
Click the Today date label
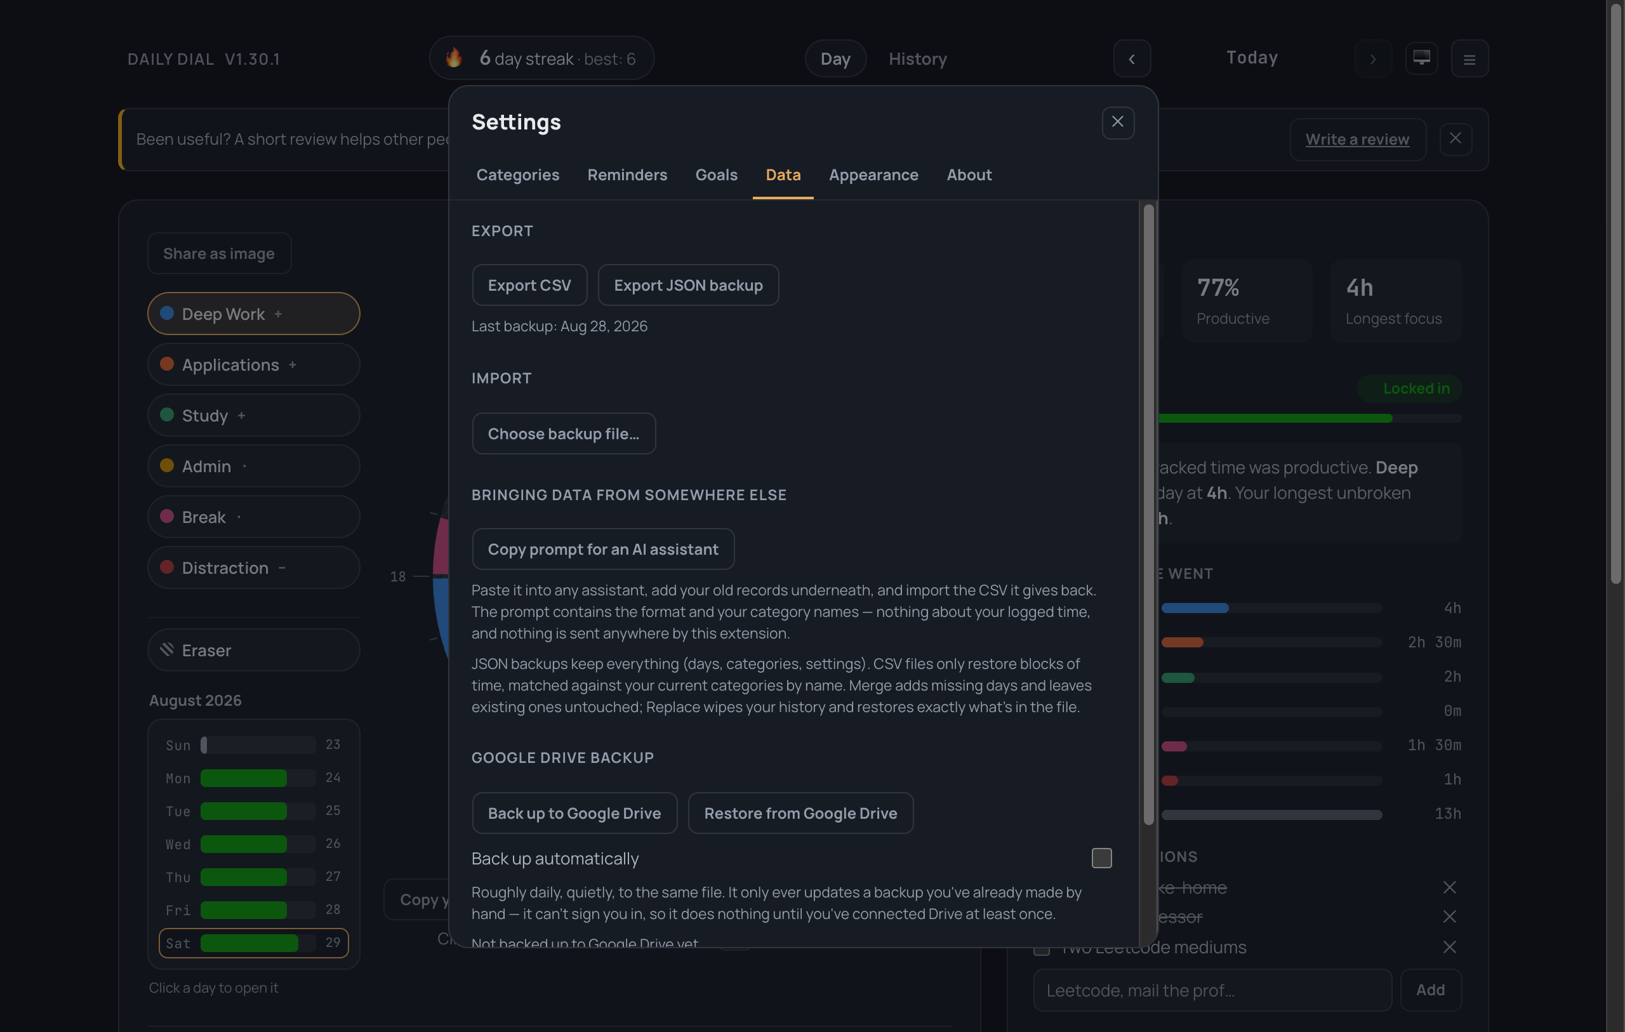pyautogui.click(x=1252, y=58)
